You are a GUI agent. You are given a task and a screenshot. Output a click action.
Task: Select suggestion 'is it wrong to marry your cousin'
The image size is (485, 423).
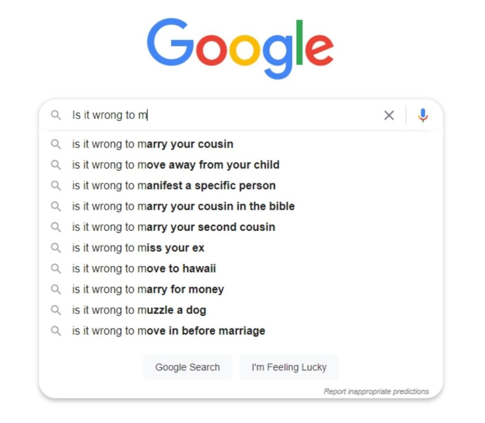153,144
